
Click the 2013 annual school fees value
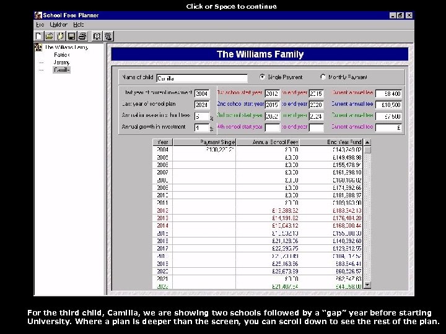pos(285,218)
